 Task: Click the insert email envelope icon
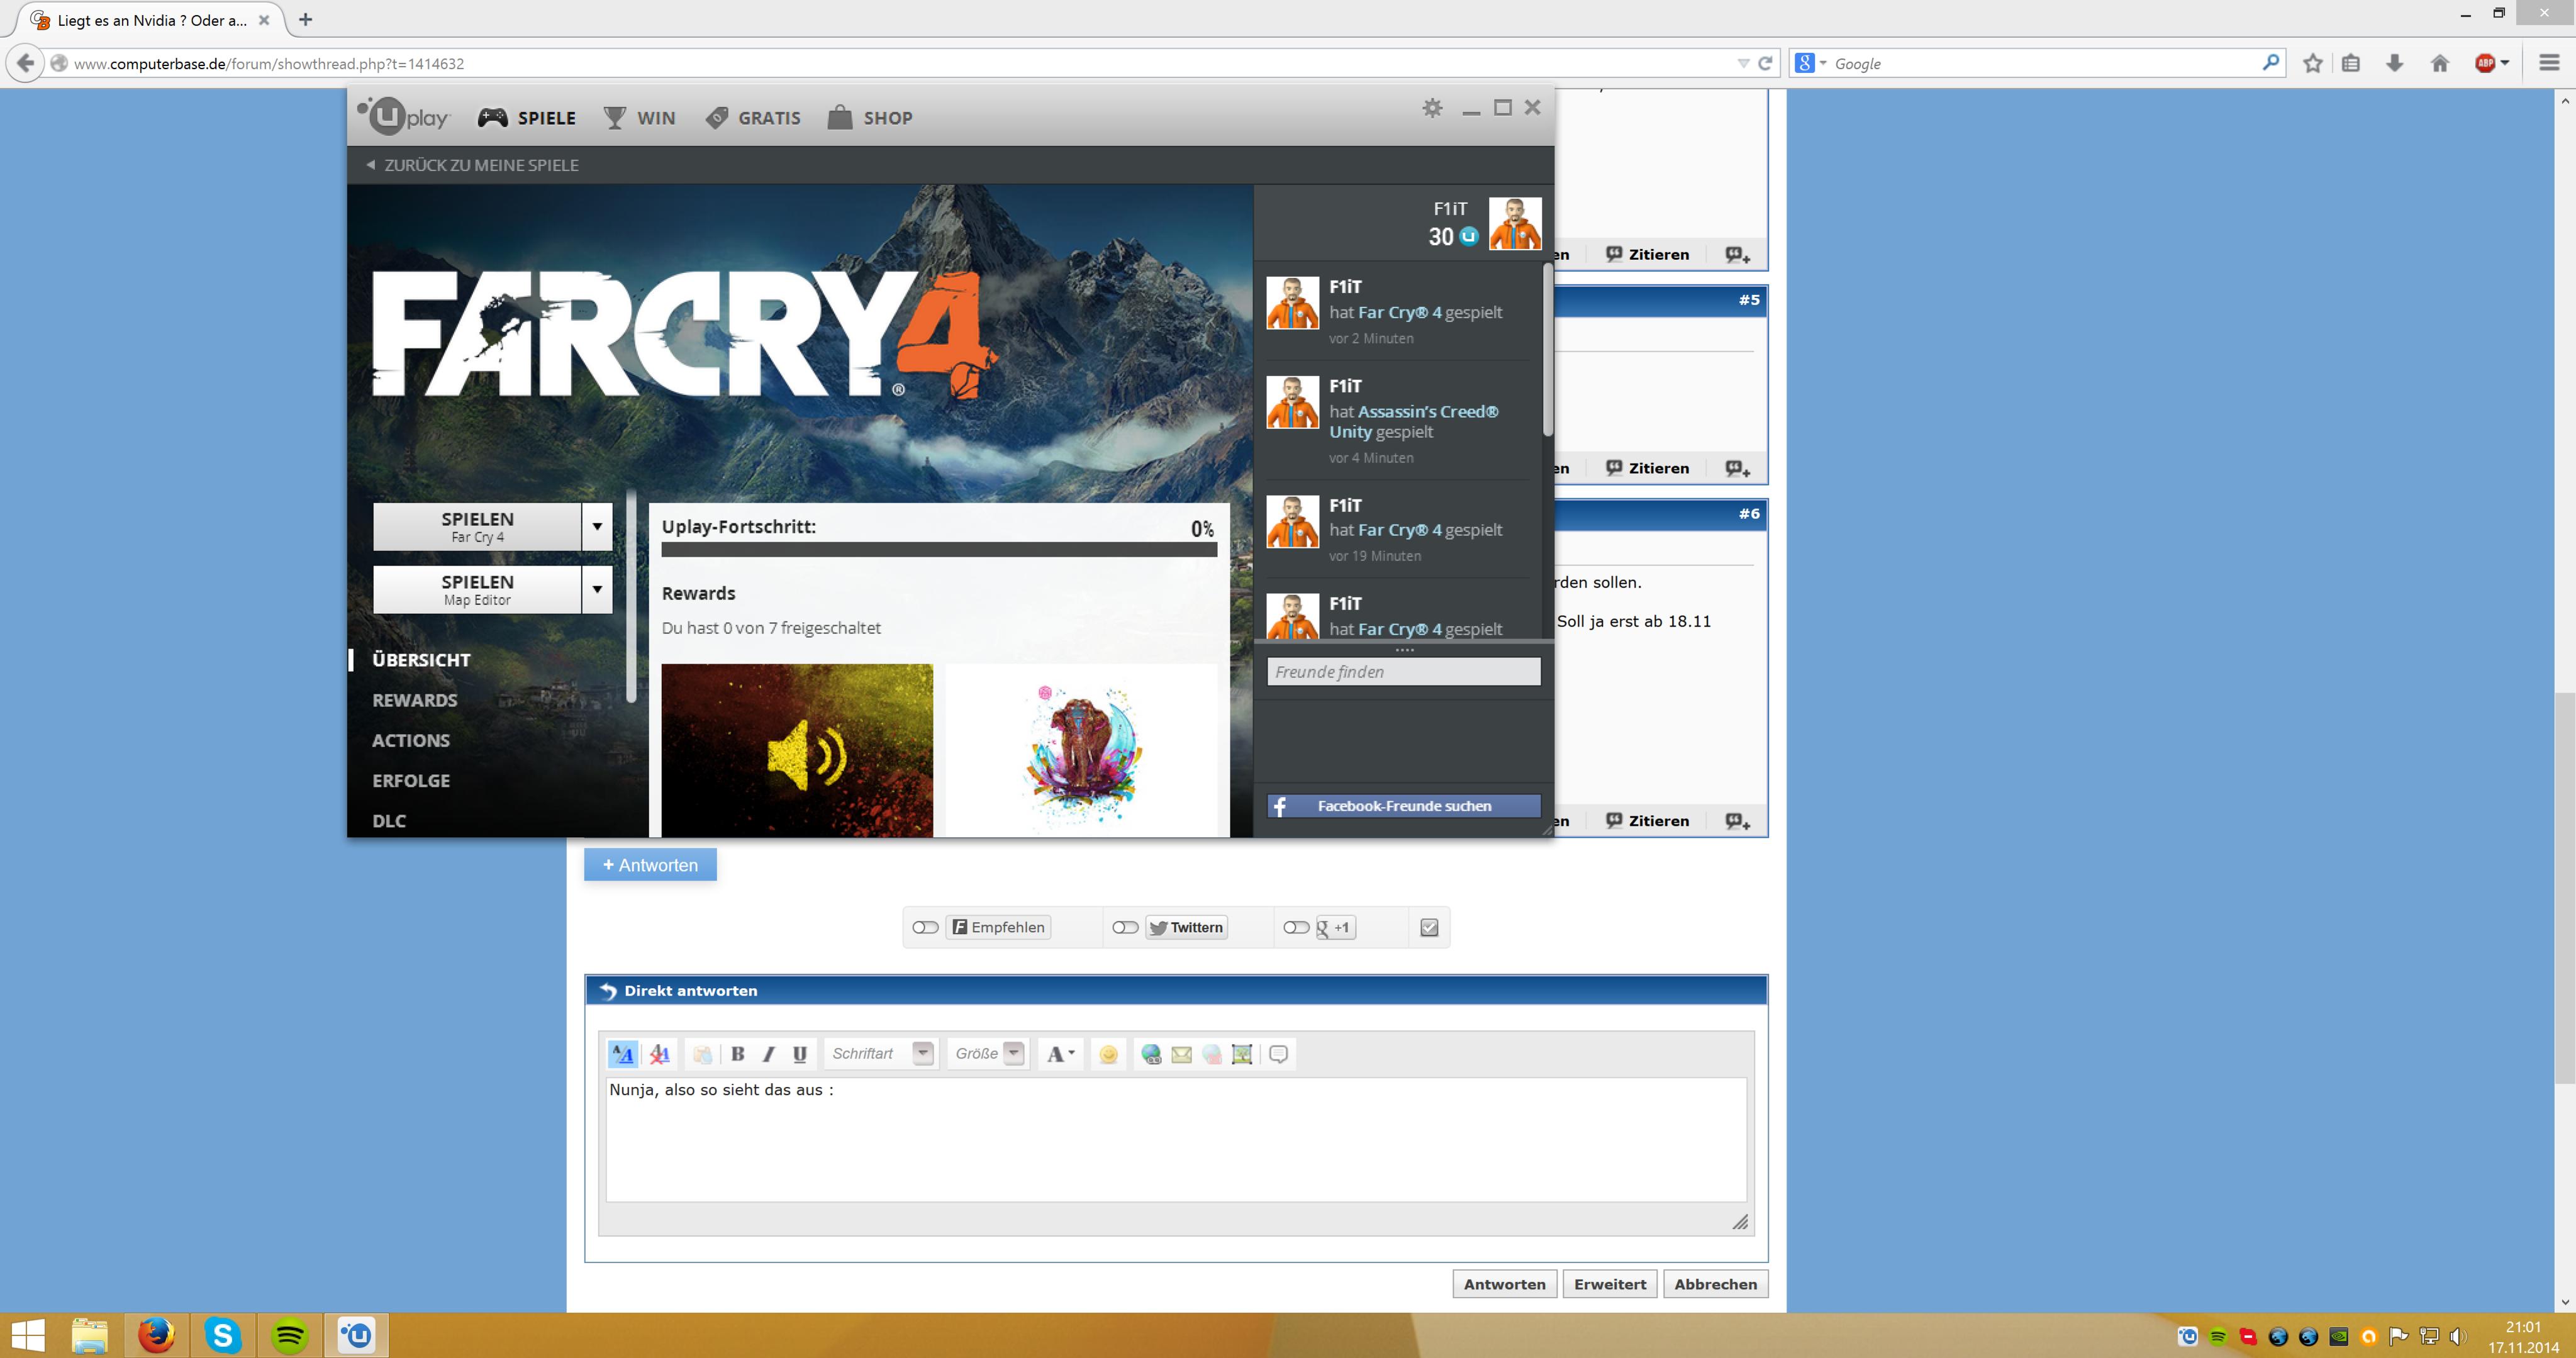(x=1181, y=1054)
